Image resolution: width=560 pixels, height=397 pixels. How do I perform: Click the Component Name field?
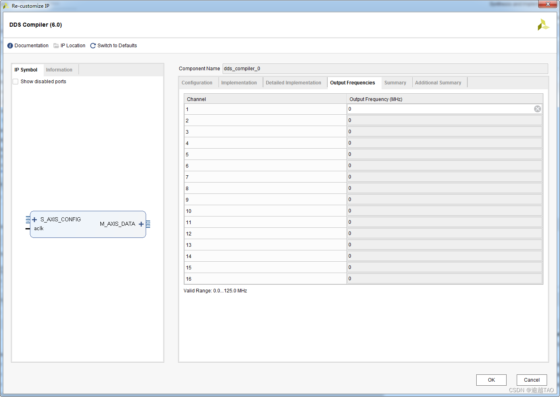(x=385, y=69)
